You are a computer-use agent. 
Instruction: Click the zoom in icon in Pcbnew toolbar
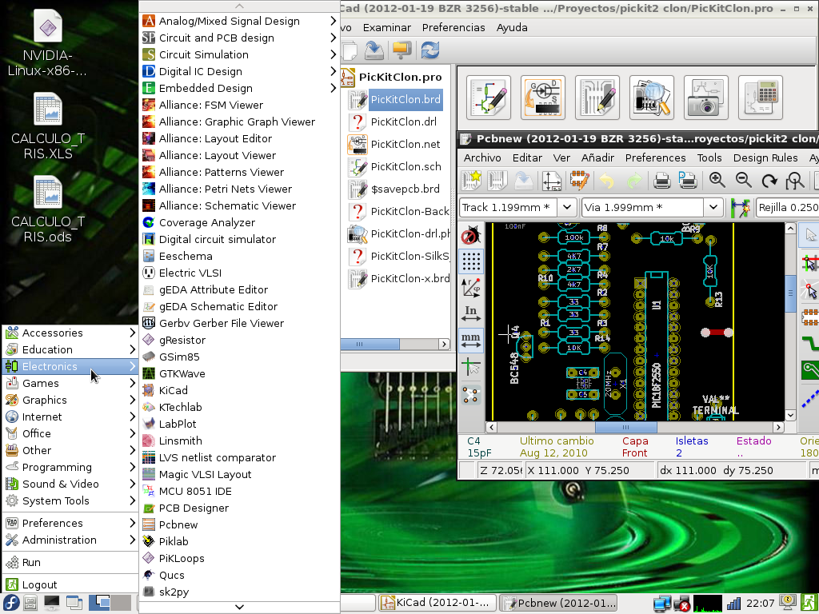pyautogui.click(x=717, y=180)
